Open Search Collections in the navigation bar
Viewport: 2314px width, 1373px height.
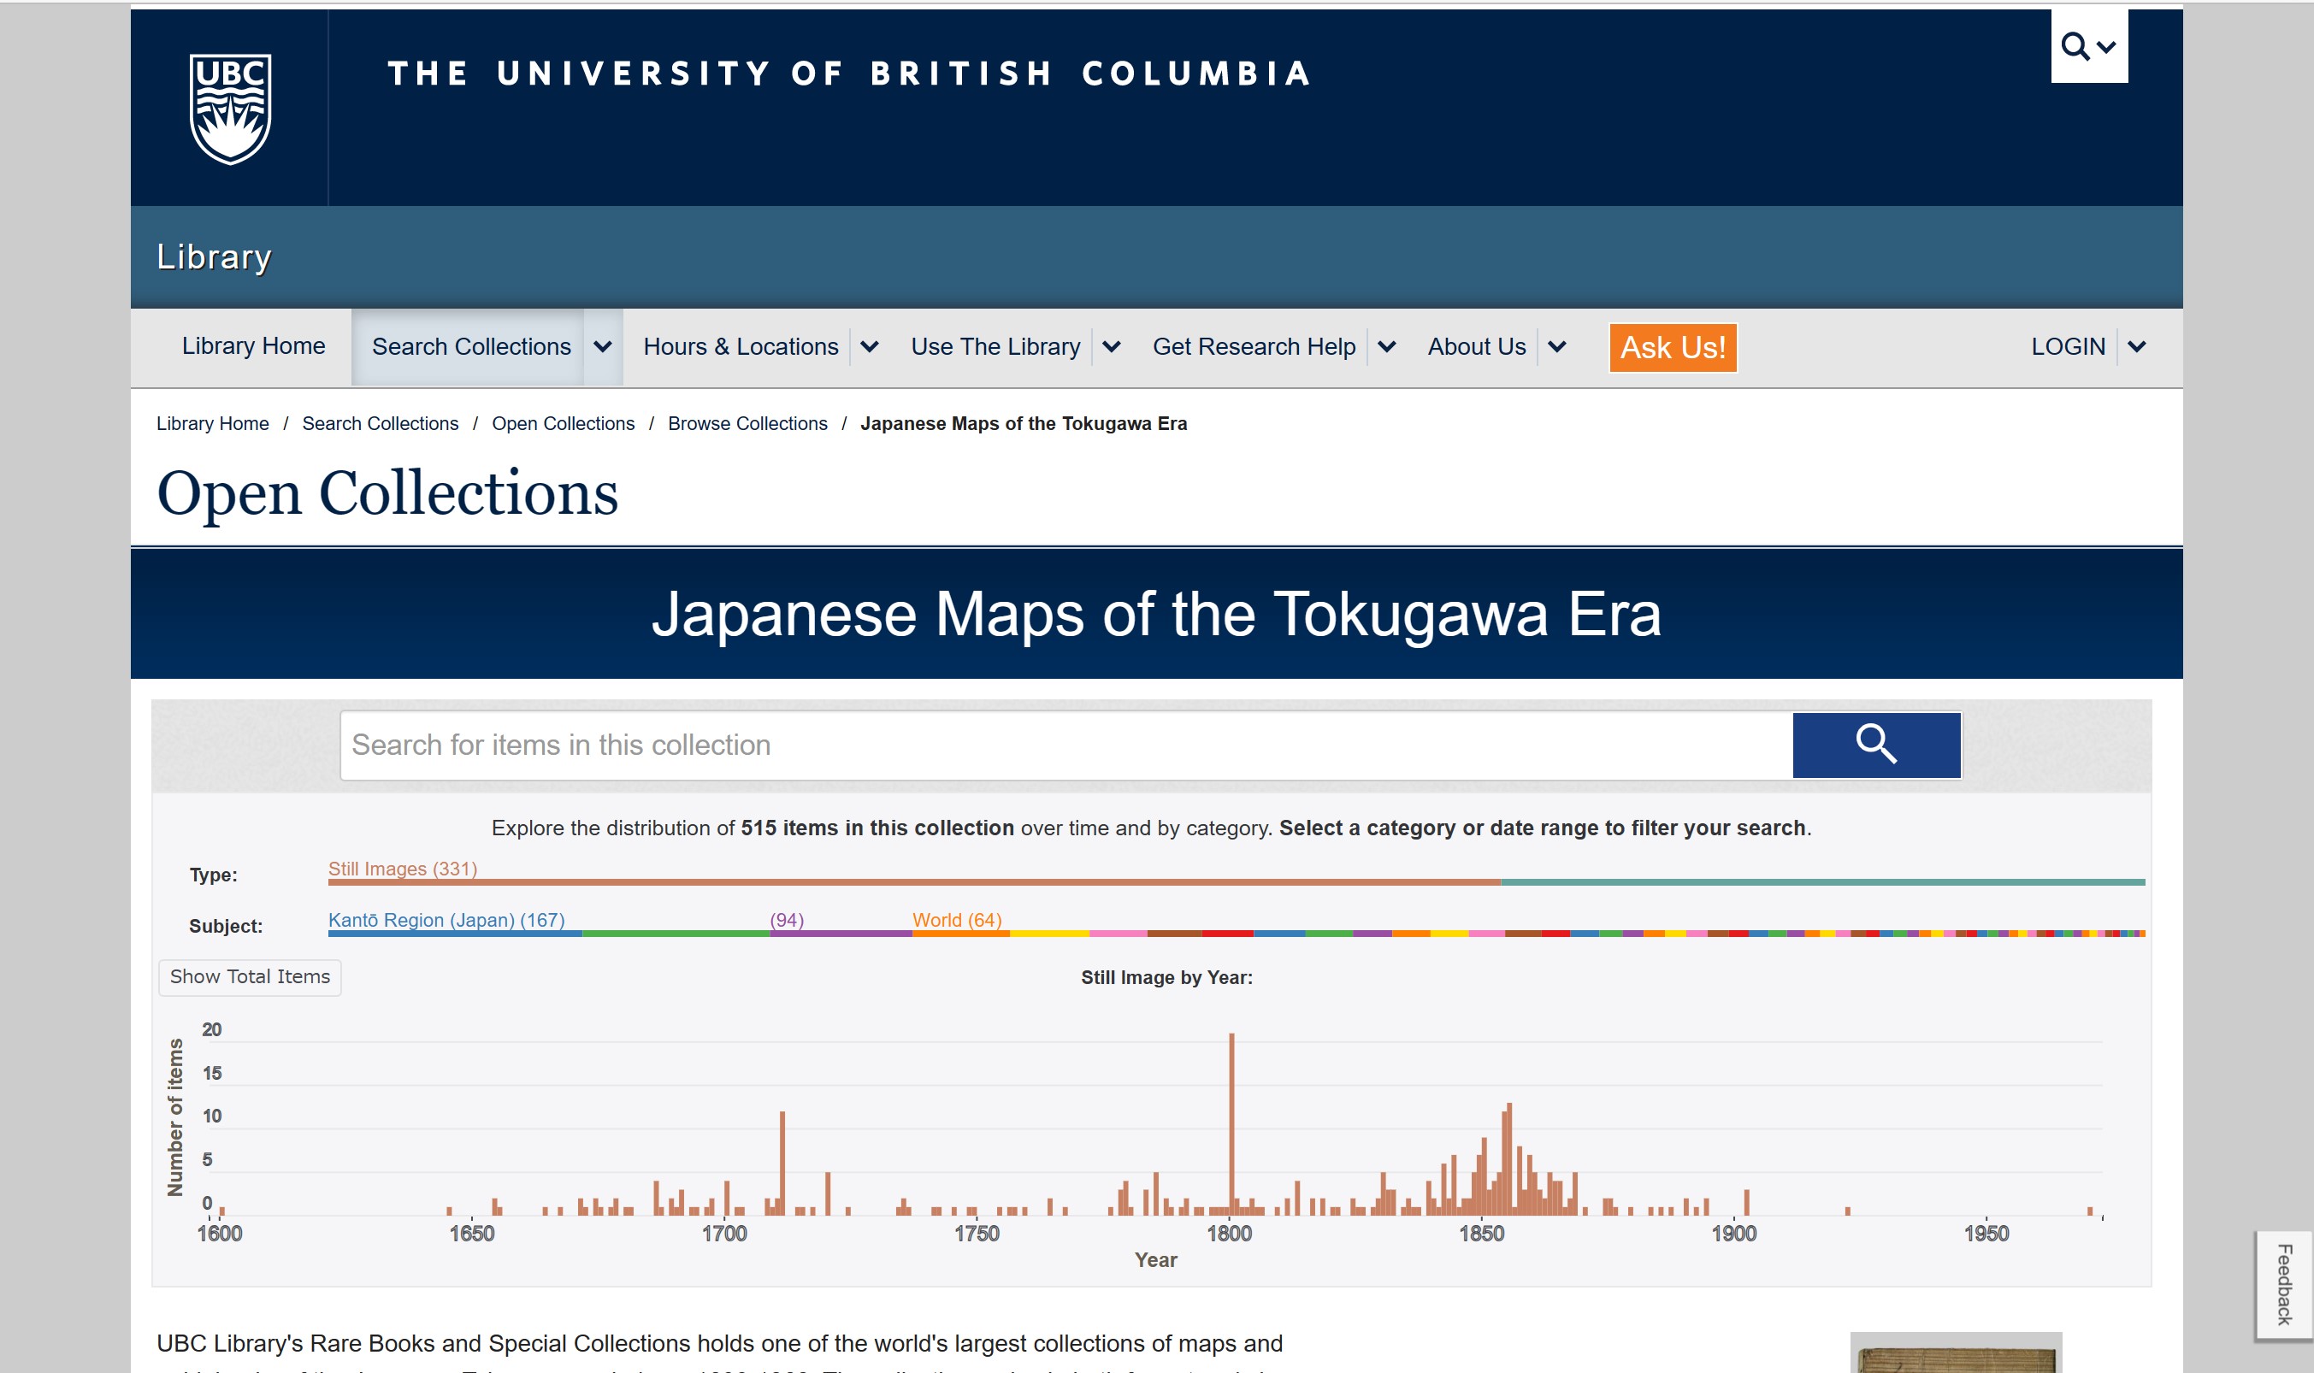pos(471,347)
